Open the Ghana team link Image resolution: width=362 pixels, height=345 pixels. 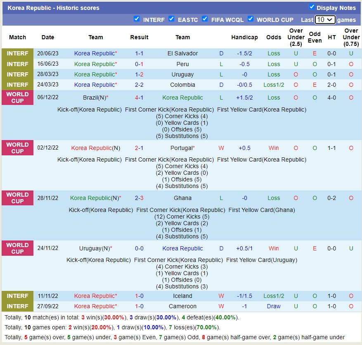point(182,198)
